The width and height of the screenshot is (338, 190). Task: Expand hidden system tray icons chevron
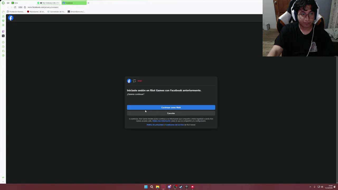(x=310, y=187)
